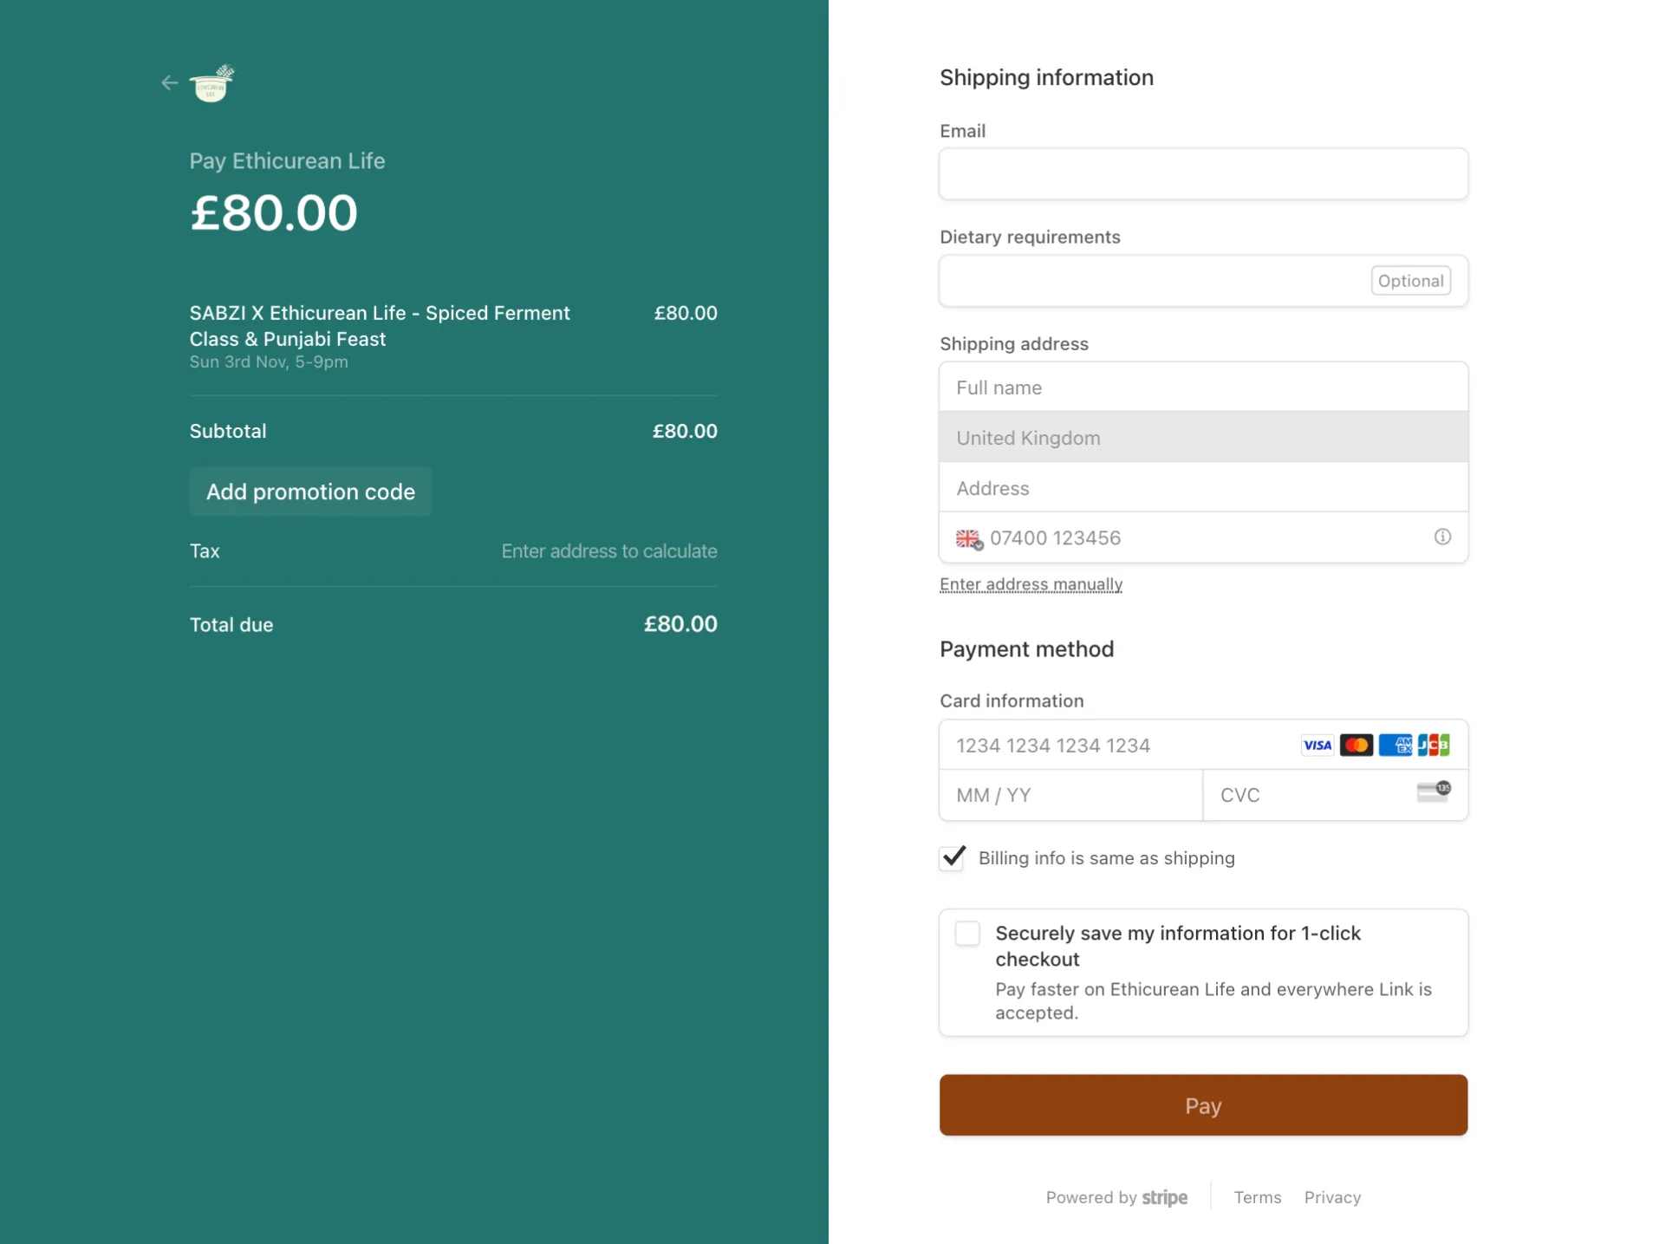Click the Ethicurean Life bowl logo
The height and width of the screenshot is (1244, 1659).
211,84
